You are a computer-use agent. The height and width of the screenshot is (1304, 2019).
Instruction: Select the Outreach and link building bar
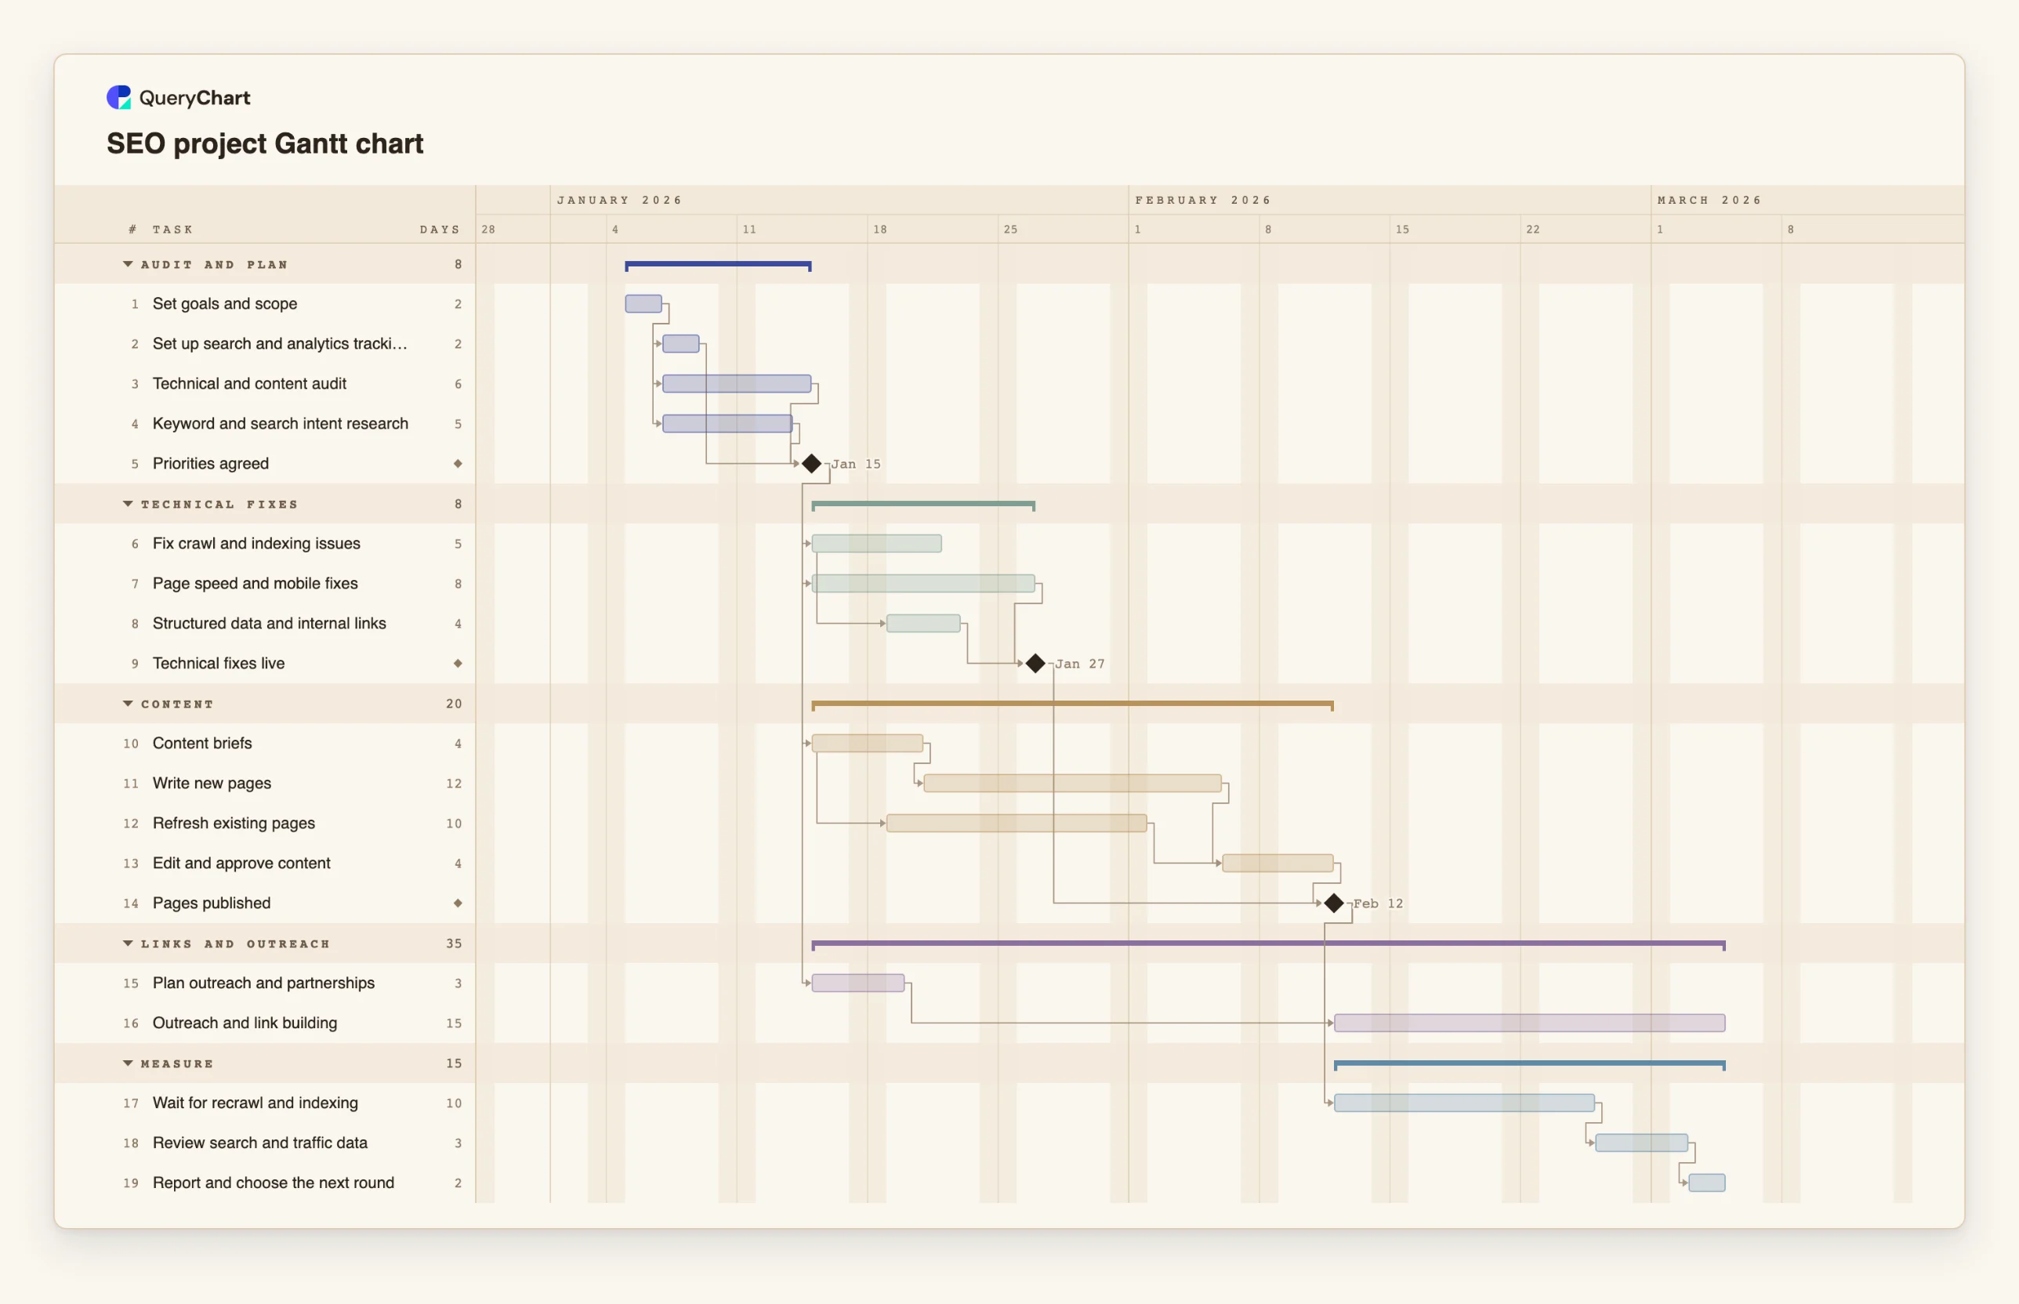coord(1529,1023)
